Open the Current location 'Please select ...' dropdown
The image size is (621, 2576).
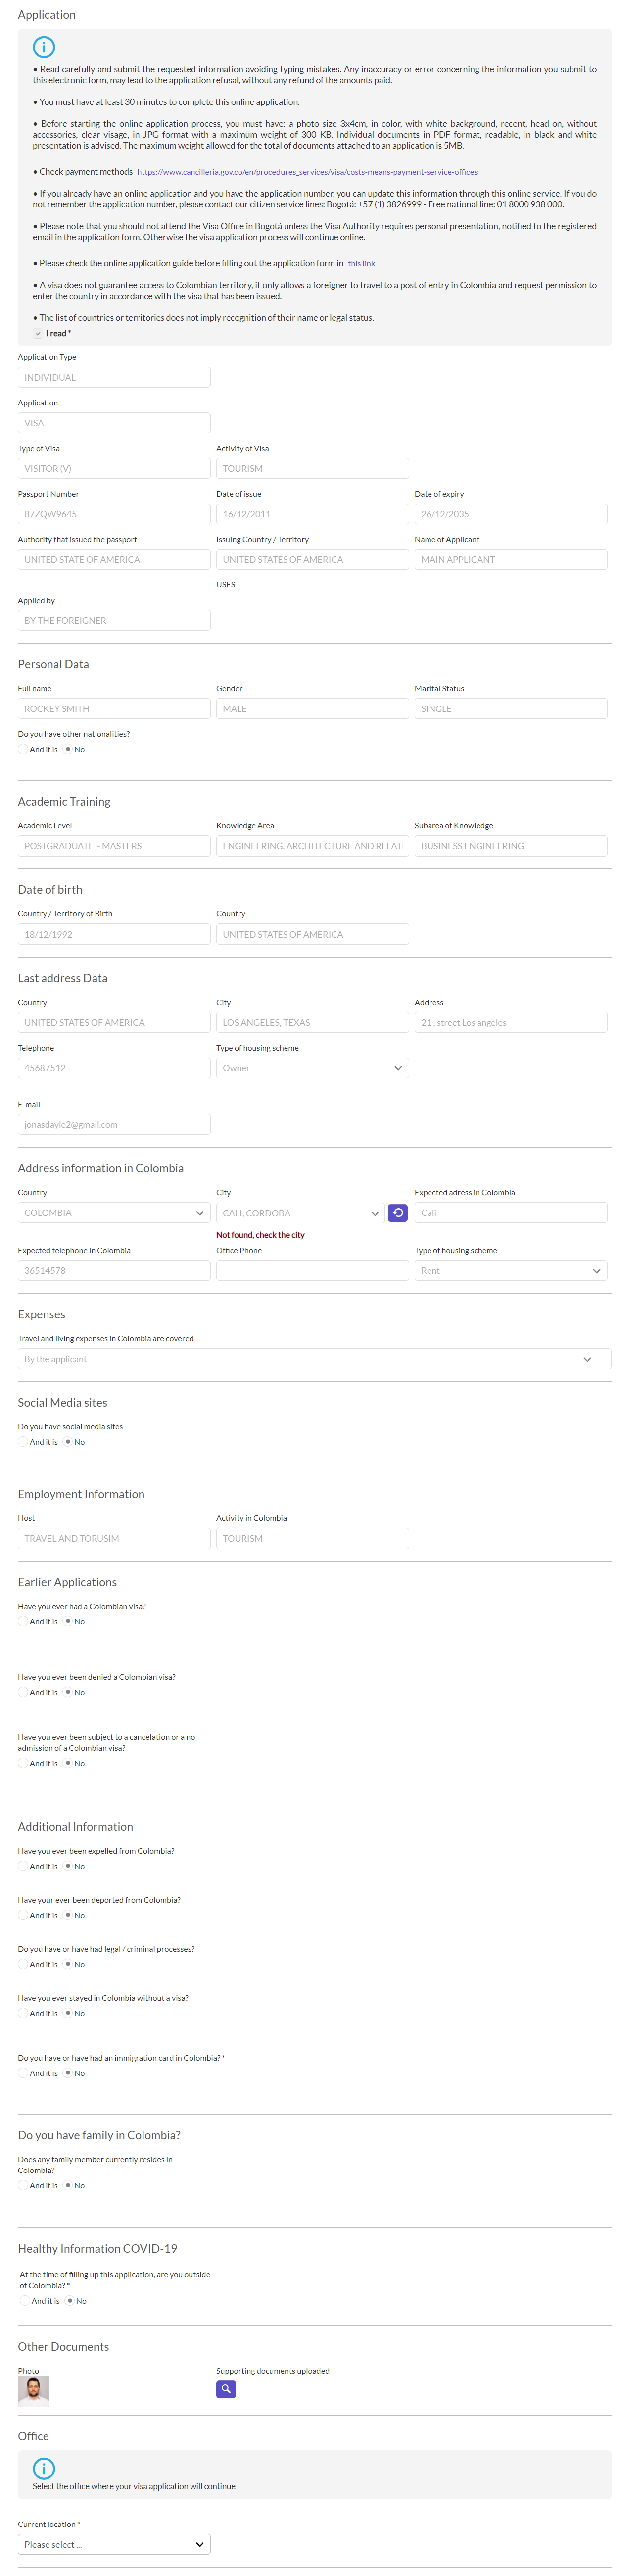click(x=114, y=2545)
